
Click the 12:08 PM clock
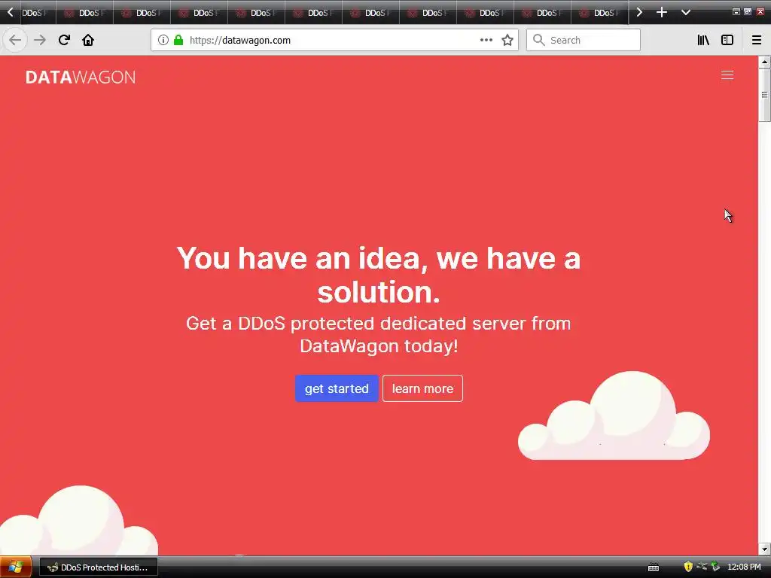coord(744,567)
